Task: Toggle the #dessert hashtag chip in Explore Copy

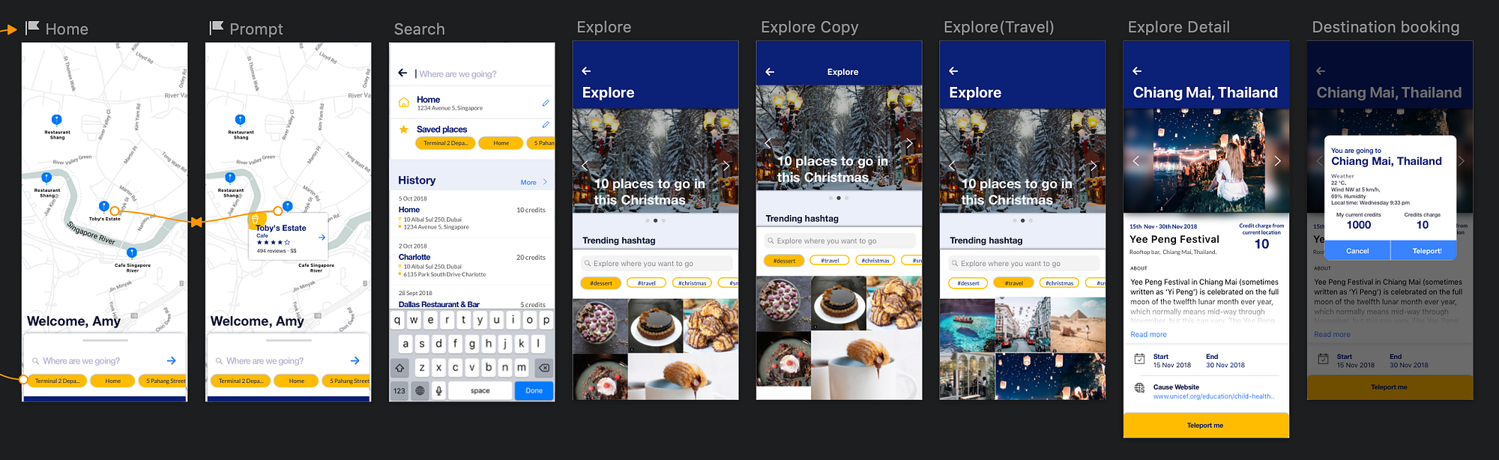Action: pos(784,261)
